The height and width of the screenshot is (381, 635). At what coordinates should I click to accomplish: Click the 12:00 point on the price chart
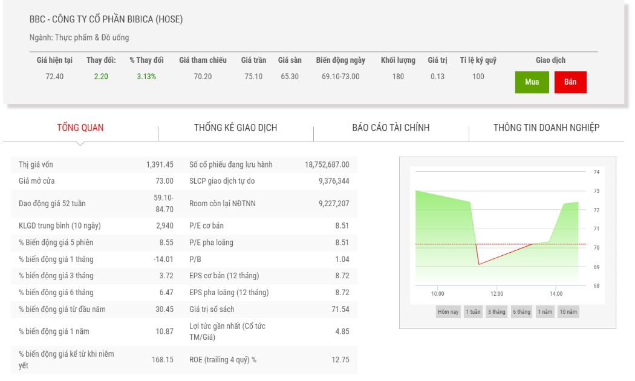point(497,293)
